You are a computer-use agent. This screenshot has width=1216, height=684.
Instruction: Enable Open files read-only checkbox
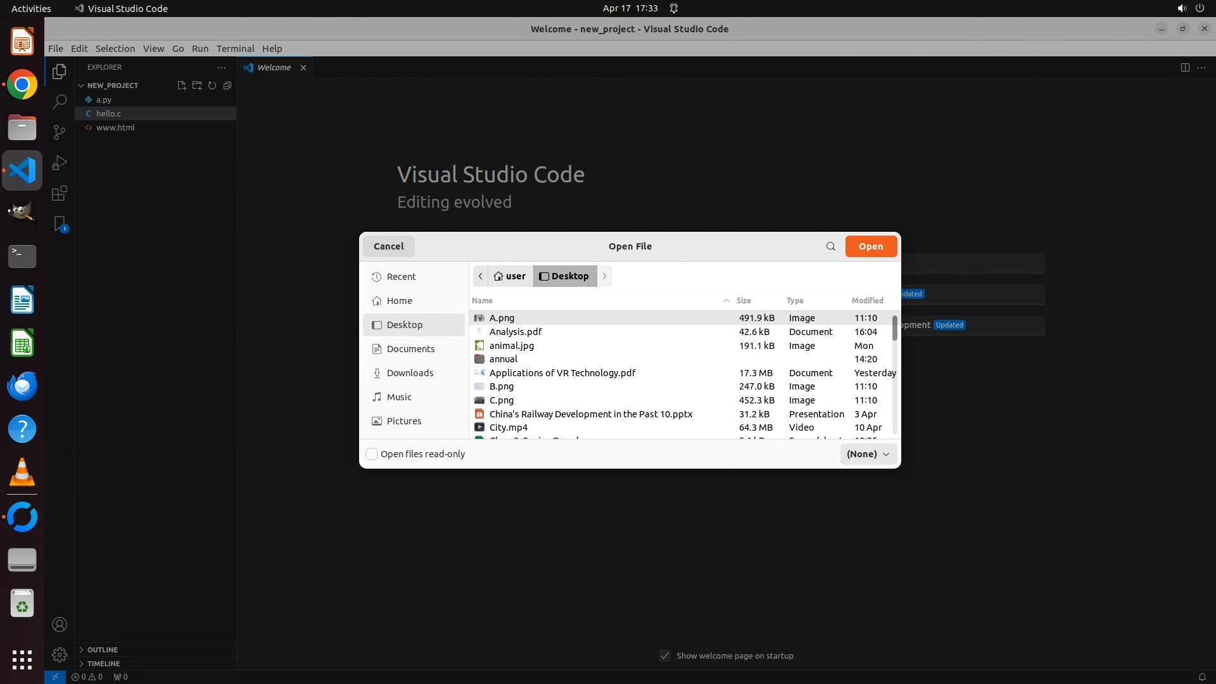[372, 454]
